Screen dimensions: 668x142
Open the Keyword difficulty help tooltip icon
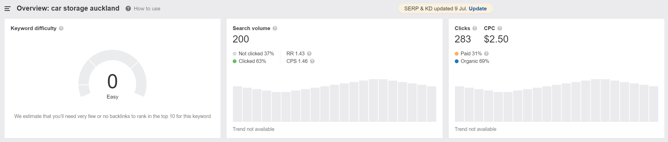coord(61,28)
